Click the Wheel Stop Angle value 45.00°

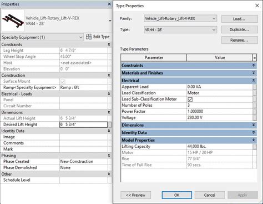point(84,57)
